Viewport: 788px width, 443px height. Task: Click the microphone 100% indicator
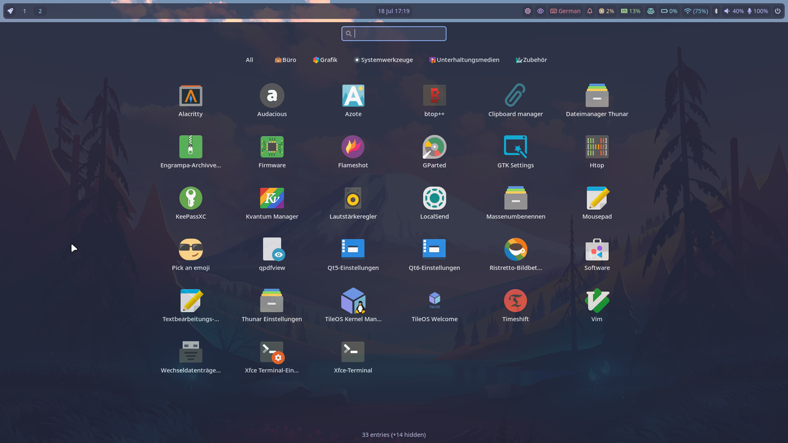[758, 11]
